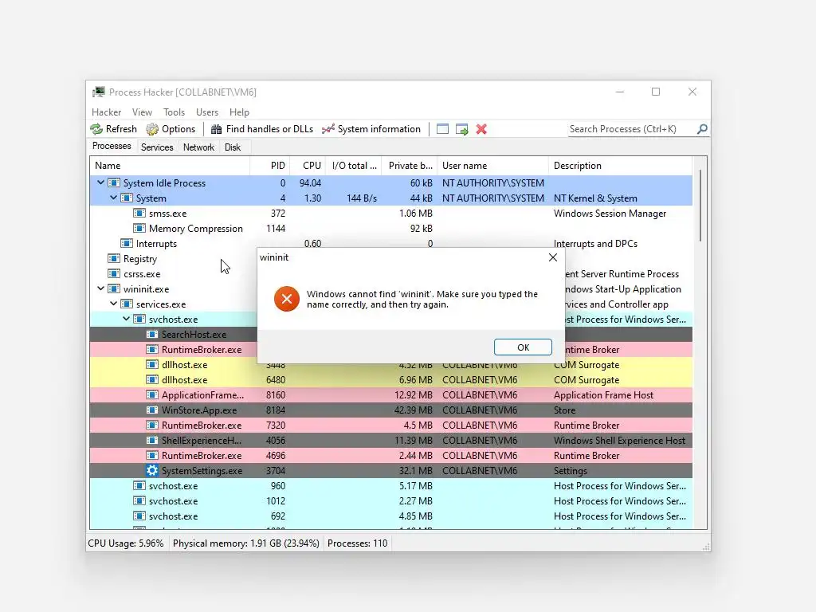This screenshot has width=816, height=612.
Task: Click the Refresh toolbar button
Action: [x=113, y=129]
